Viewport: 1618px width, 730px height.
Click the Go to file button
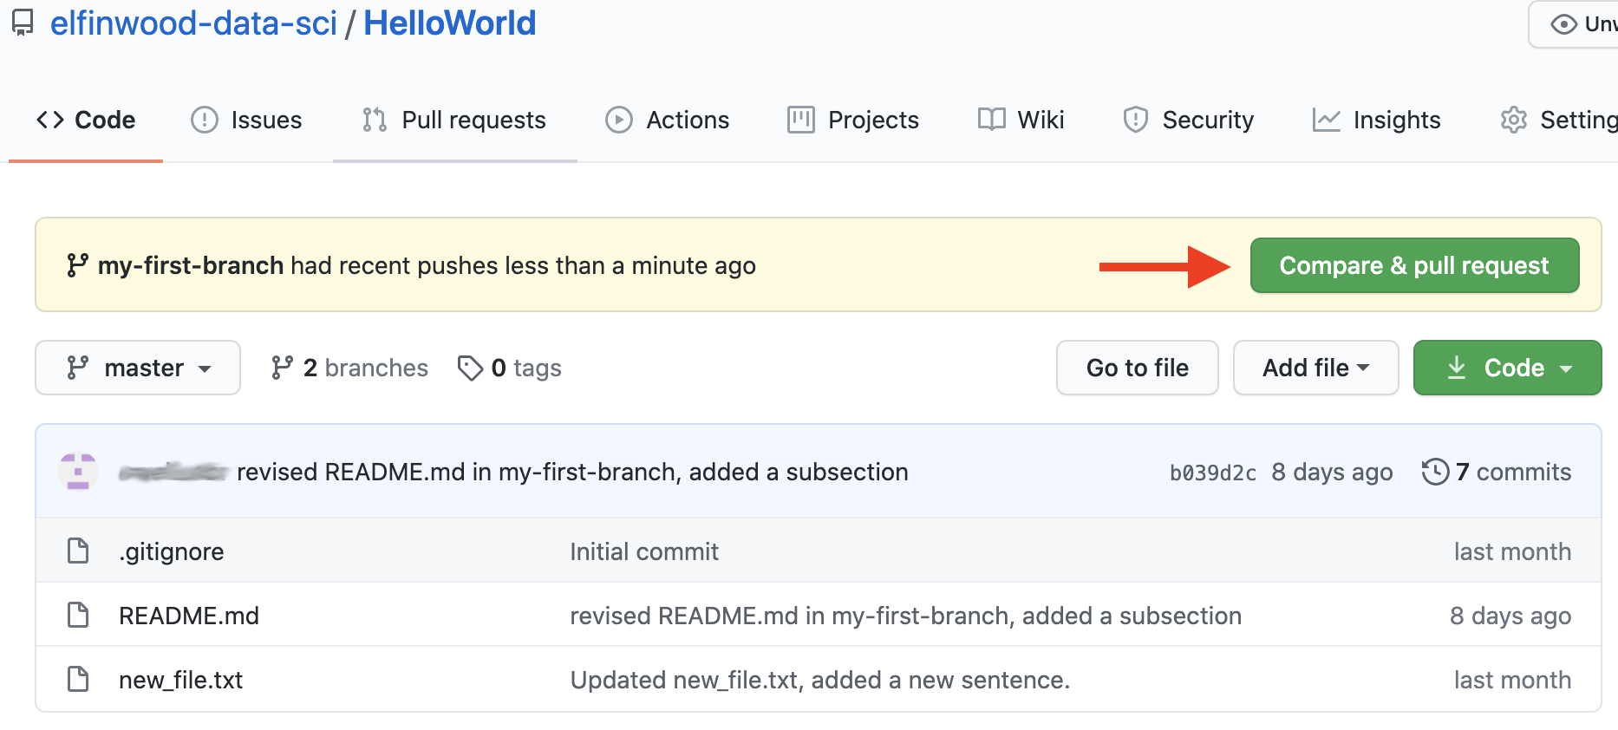click(1137, 368)
